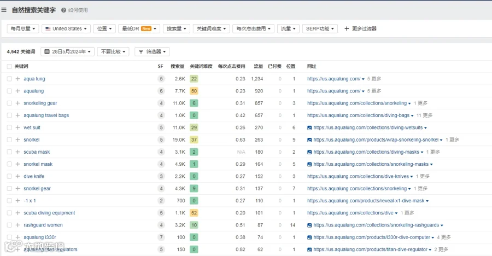Click SERP image icon in snorkel mask row
The height and width of the screenshot is (256, 492).
click(x=309, y=164)
